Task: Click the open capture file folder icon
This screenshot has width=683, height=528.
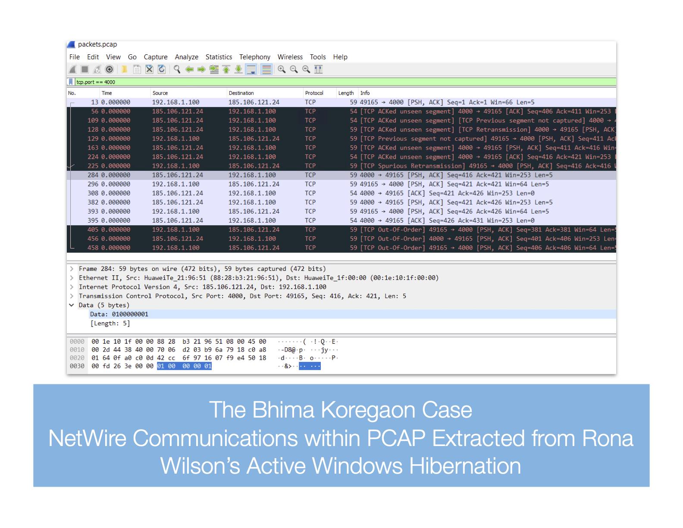Action: [124, 69]
